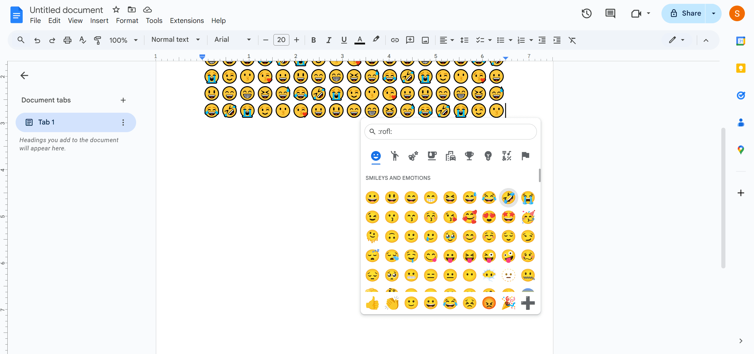Select the Italic formatting button
754x354 pixels.
pyautogui.click(x=329, y=40)
